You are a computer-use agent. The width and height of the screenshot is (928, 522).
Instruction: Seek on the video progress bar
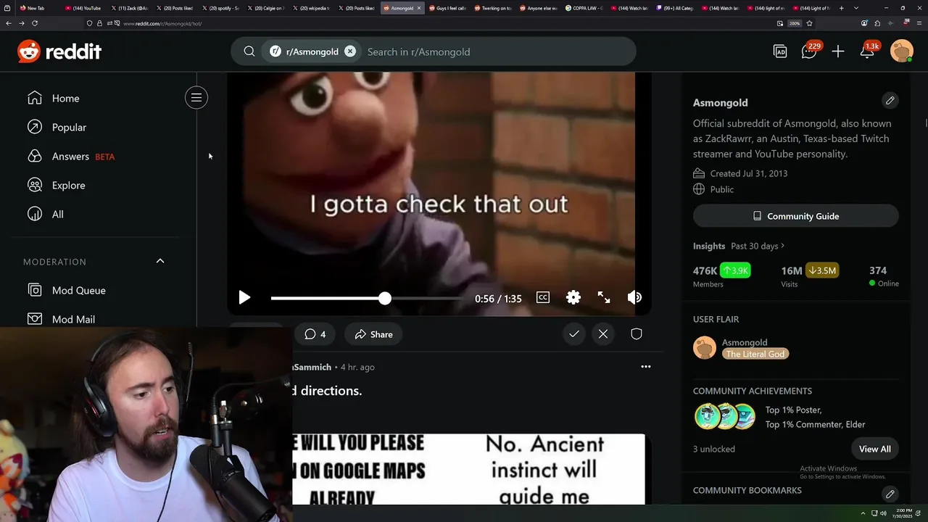click(367, 298)
